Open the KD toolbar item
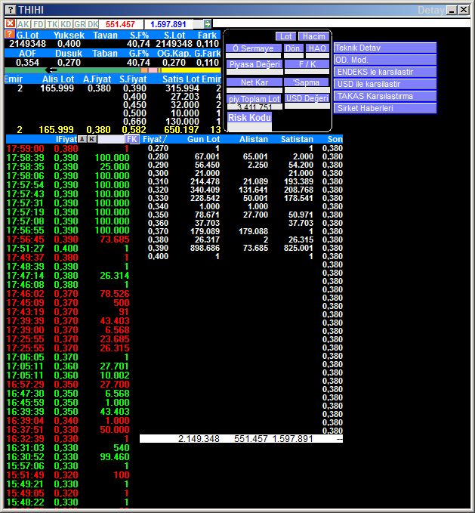Image resolution: width=475 pixels, height=513 pixels. pos(66,24)
